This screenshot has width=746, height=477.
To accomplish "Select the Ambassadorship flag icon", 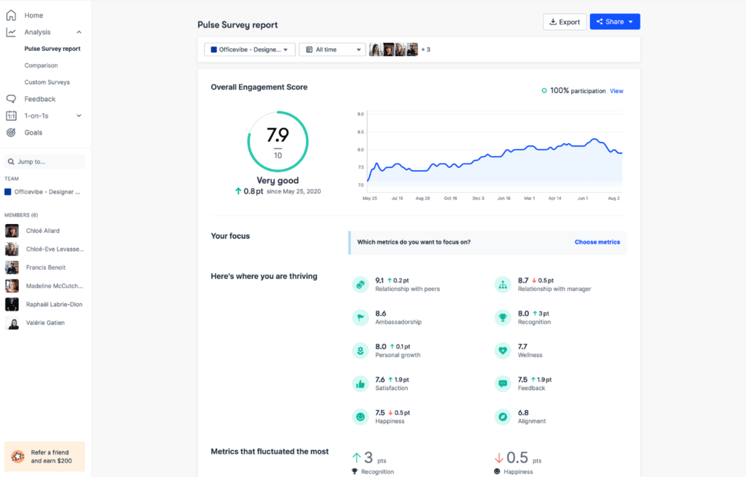I will [359, 318].
